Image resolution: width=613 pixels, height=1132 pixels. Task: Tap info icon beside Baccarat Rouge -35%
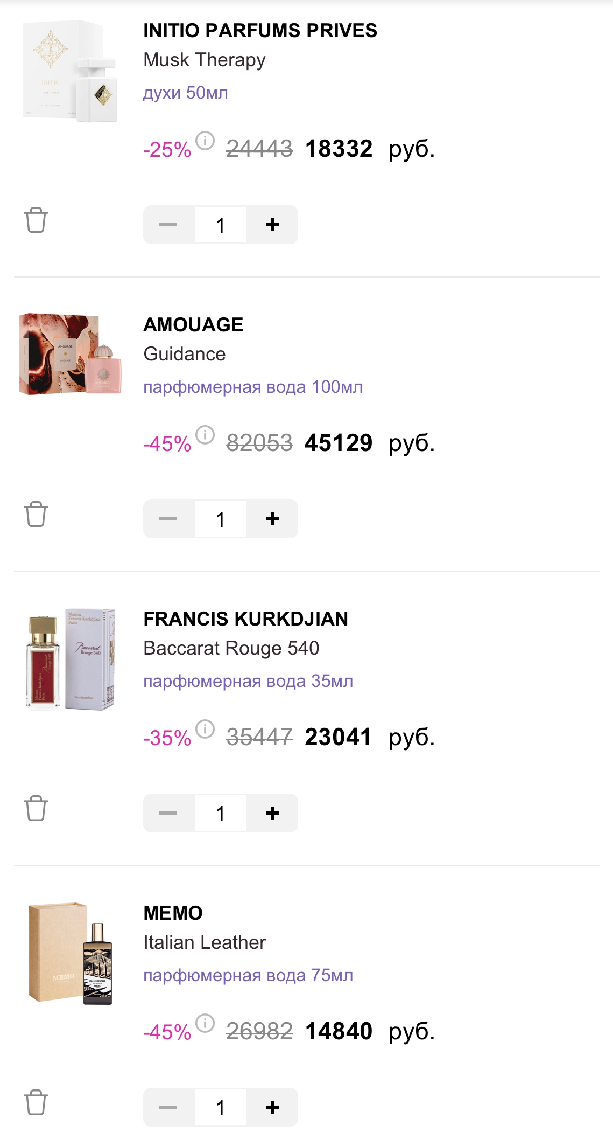[x=205, y=729]
